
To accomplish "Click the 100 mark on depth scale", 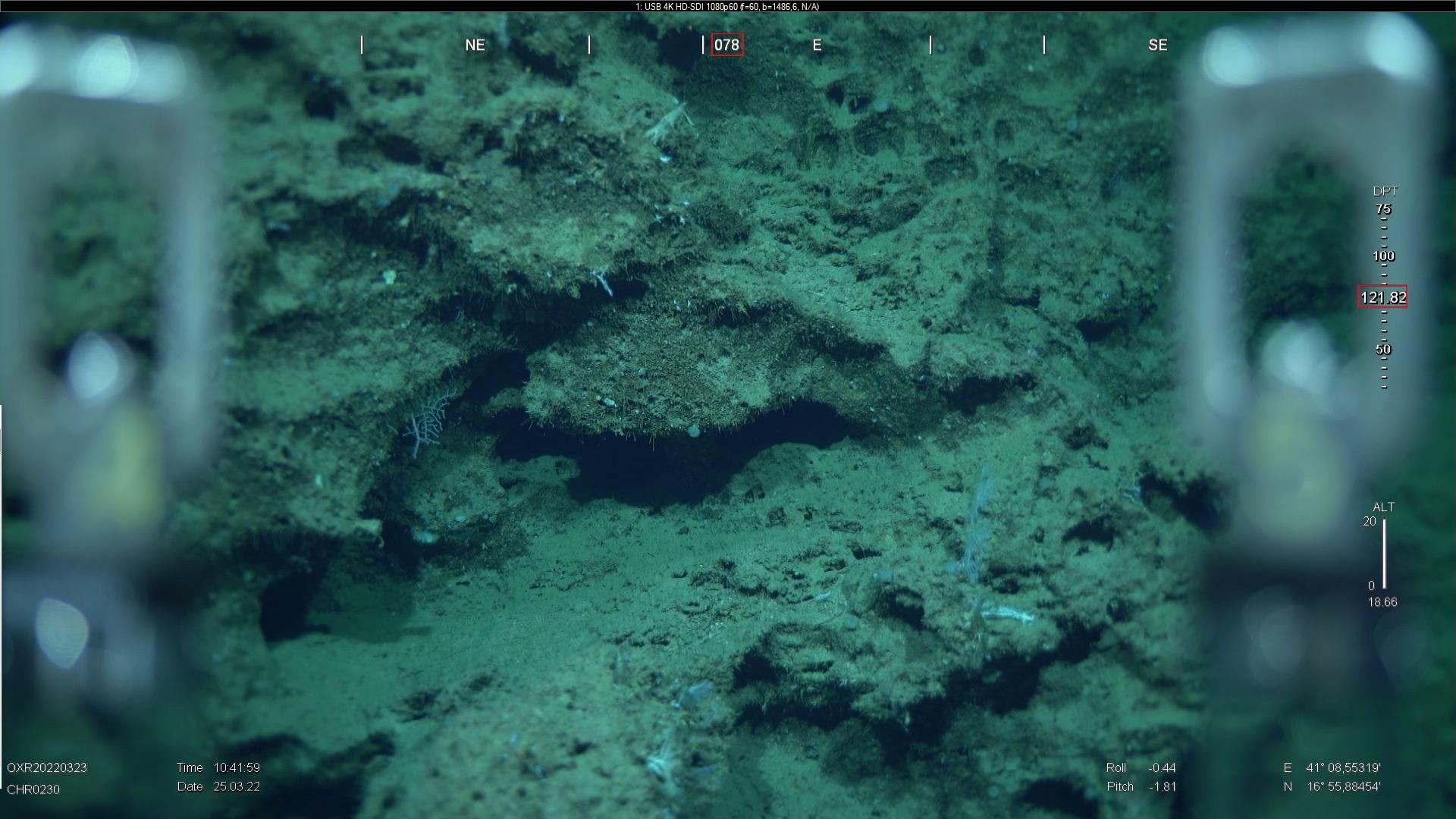I will pyautogui.click(x=1383, y=256).
